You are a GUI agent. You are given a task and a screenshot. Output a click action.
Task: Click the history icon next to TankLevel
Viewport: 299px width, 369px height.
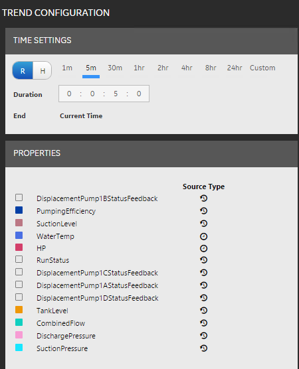(203, 311)
